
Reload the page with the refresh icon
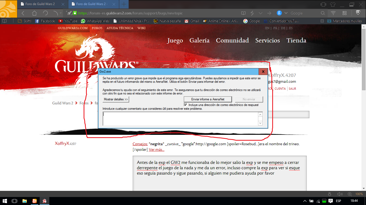click(45, 13)
